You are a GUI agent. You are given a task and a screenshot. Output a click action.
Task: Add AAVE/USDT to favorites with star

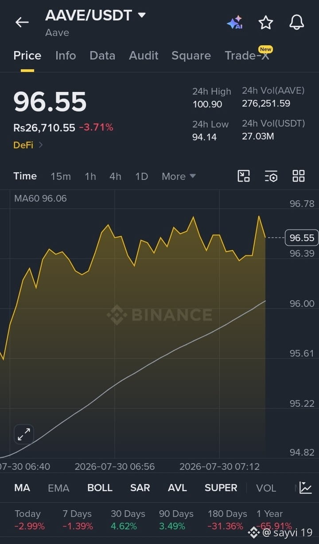pyautogui.click(x=266, y=22)
